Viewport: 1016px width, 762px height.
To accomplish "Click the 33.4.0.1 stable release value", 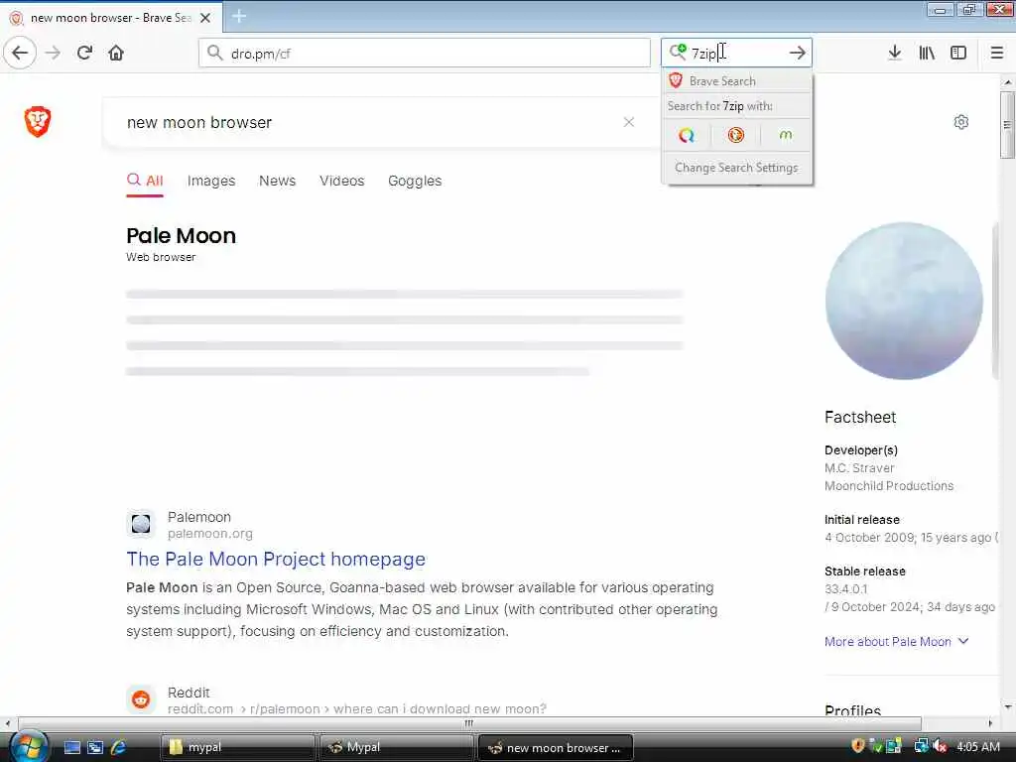I will [x=845, y=589].
